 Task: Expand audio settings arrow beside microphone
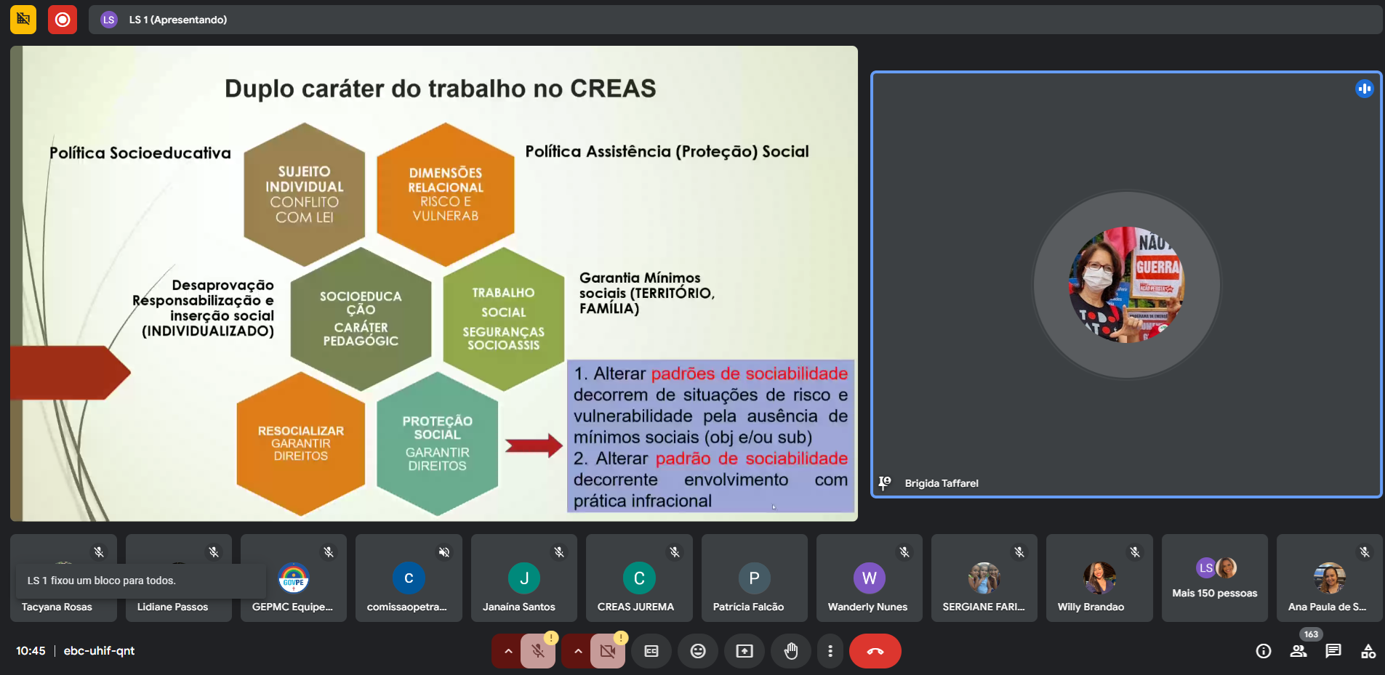point(508,651)
